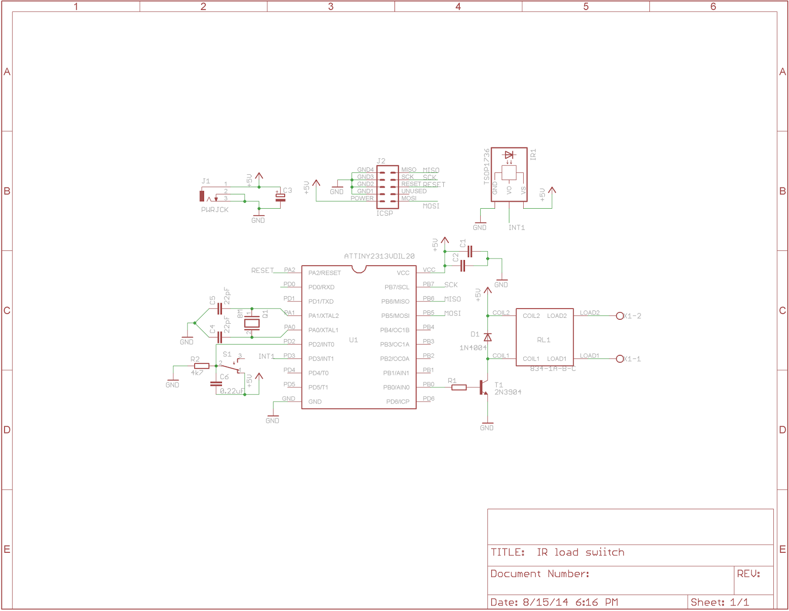Select the VCC pin name inside U1
Screen dimensions: 789x611
403,273
